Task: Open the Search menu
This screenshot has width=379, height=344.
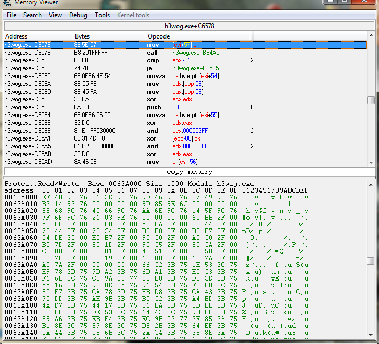Action: point(32,15)
